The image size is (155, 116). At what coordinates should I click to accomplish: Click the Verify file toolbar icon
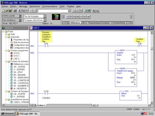coord(85,11)
